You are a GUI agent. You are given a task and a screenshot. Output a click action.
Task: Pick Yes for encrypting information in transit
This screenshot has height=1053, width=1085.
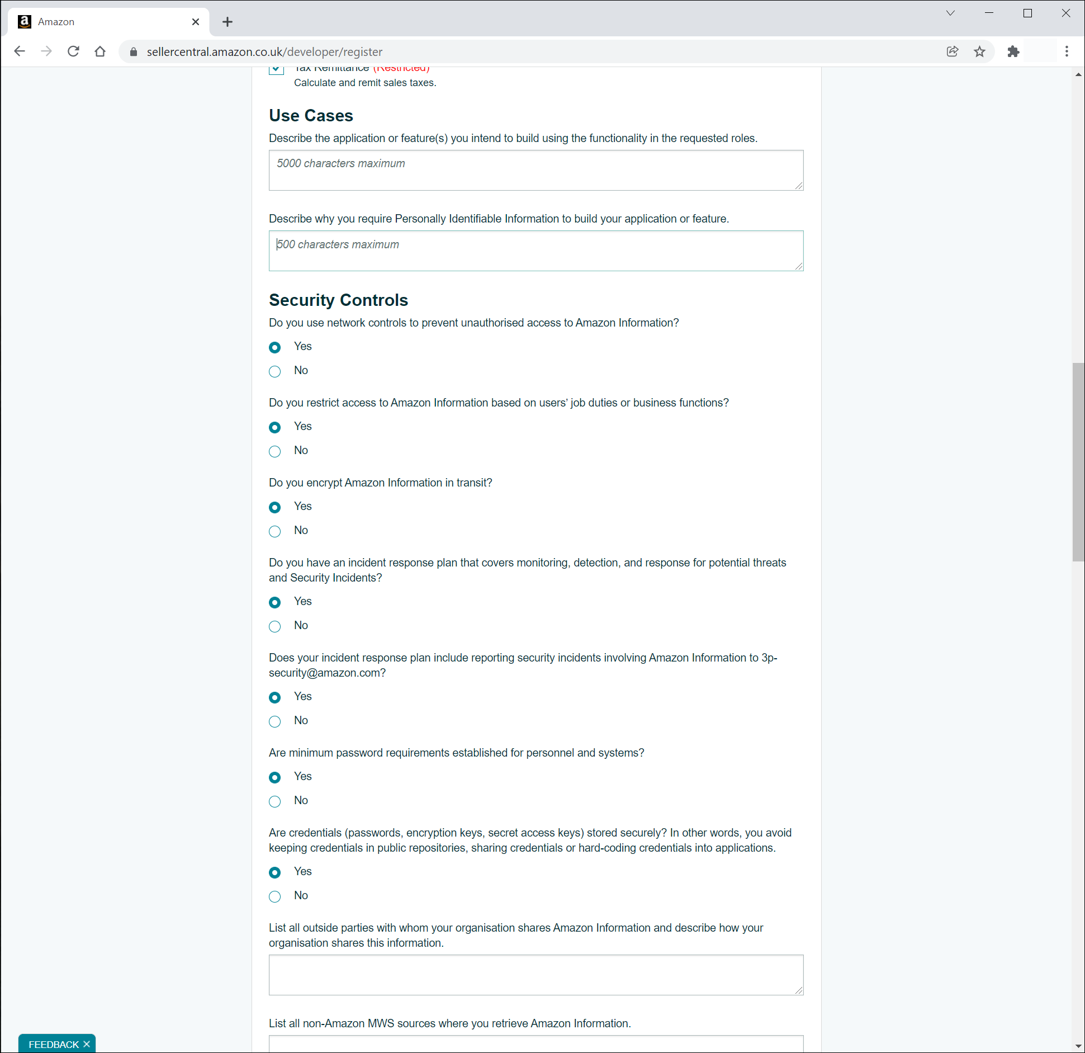[274, 507]
